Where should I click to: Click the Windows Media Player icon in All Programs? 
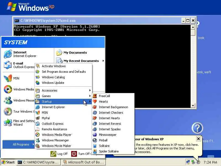[x=38, y=135]
